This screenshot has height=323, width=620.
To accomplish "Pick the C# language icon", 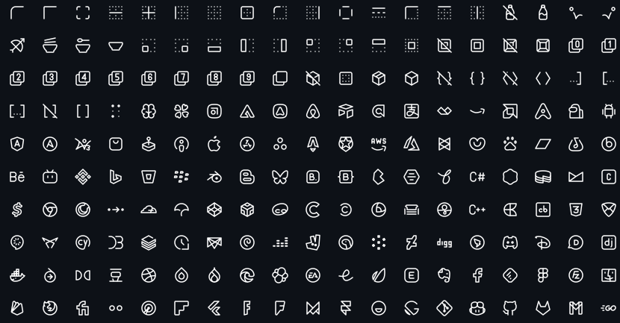I will (477, 177).
